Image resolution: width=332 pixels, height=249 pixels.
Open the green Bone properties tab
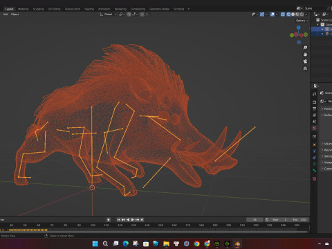pyautogui.click(x=314, y=171)
